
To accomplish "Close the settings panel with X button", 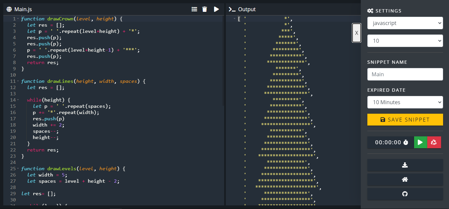I will (x=357, y=33).
